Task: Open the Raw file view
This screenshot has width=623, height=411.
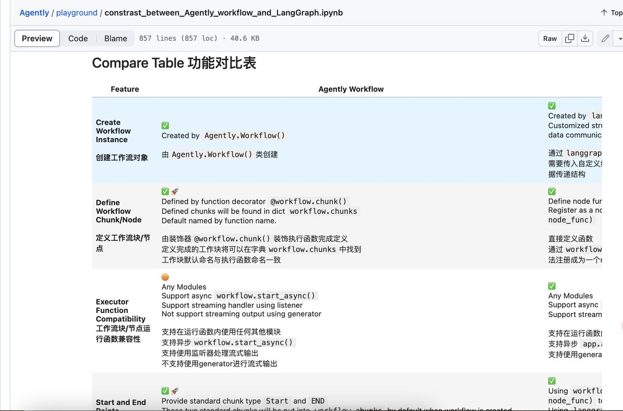Action: [550, 38]
